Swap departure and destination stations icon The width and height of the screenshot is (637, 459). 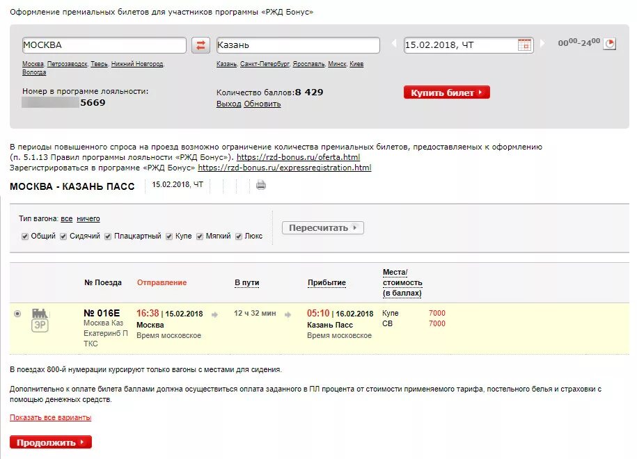pos(200,45)
